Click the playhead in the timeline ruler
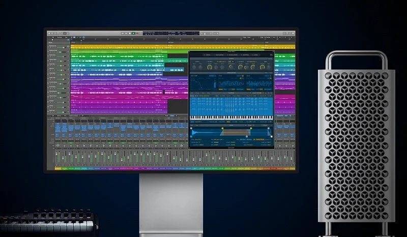Screen dimensions: 407x237 point(81,40)
